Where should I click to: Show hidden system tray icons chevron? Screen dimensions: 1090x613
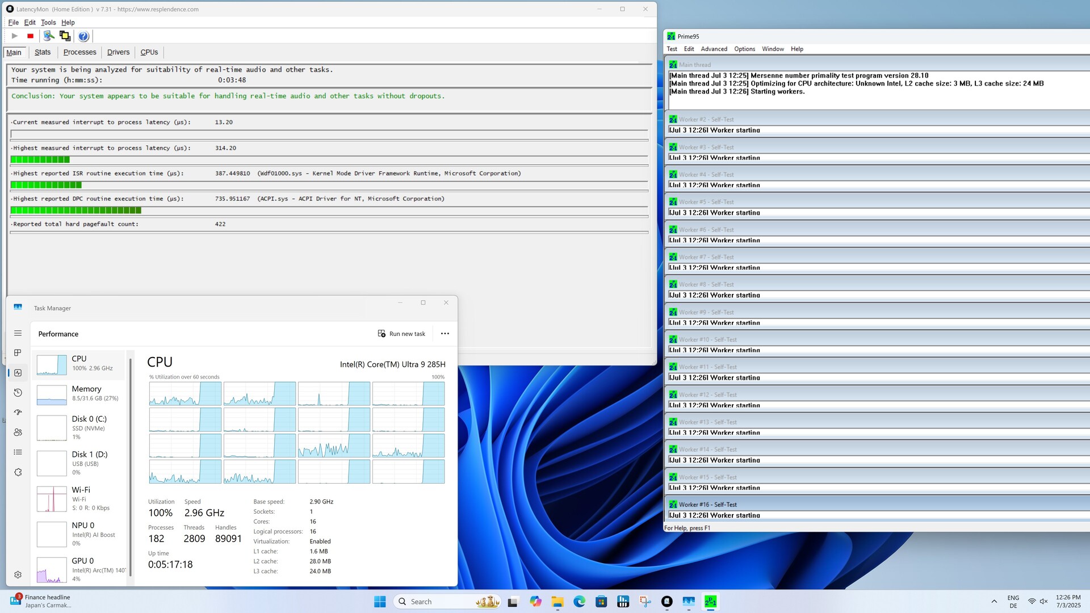[994, 602]
